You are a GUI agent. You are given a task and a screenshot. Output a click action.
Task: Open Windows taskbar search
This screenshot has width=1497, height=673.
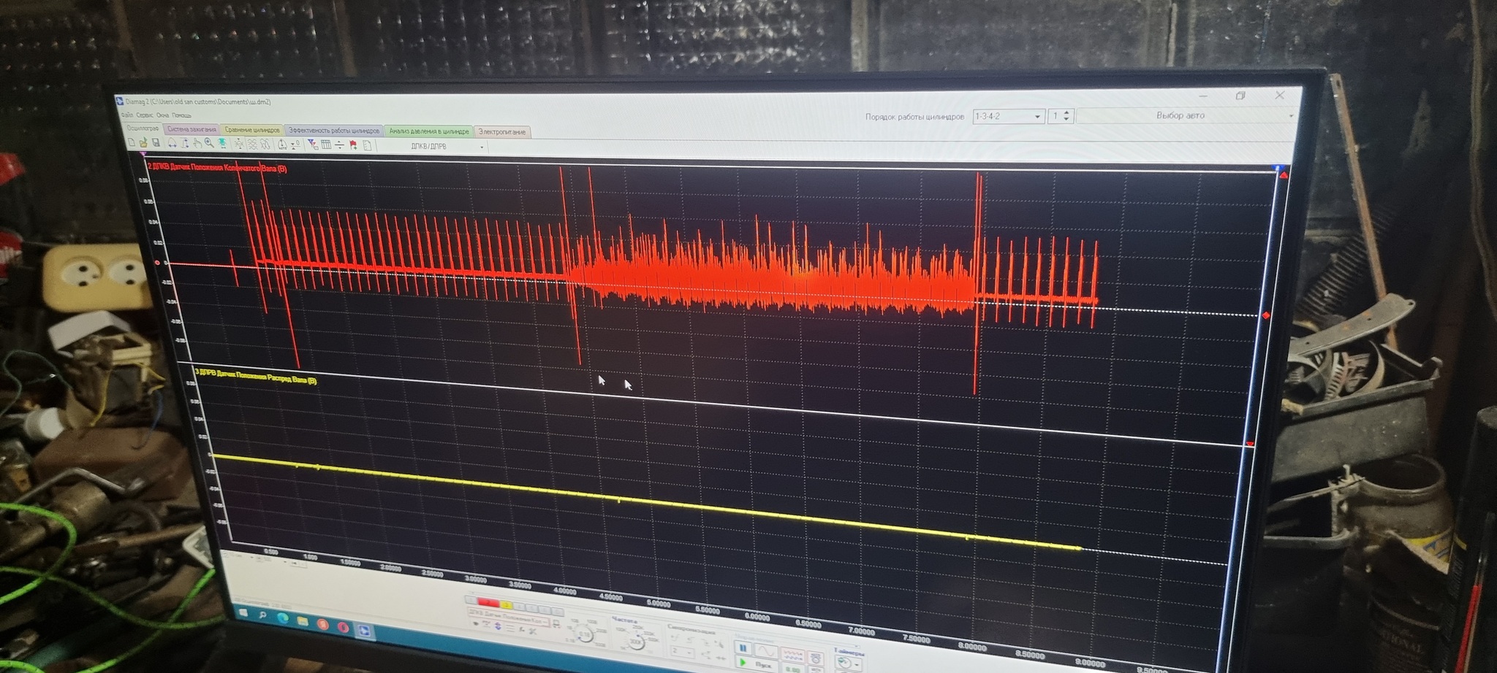(262, 616)
